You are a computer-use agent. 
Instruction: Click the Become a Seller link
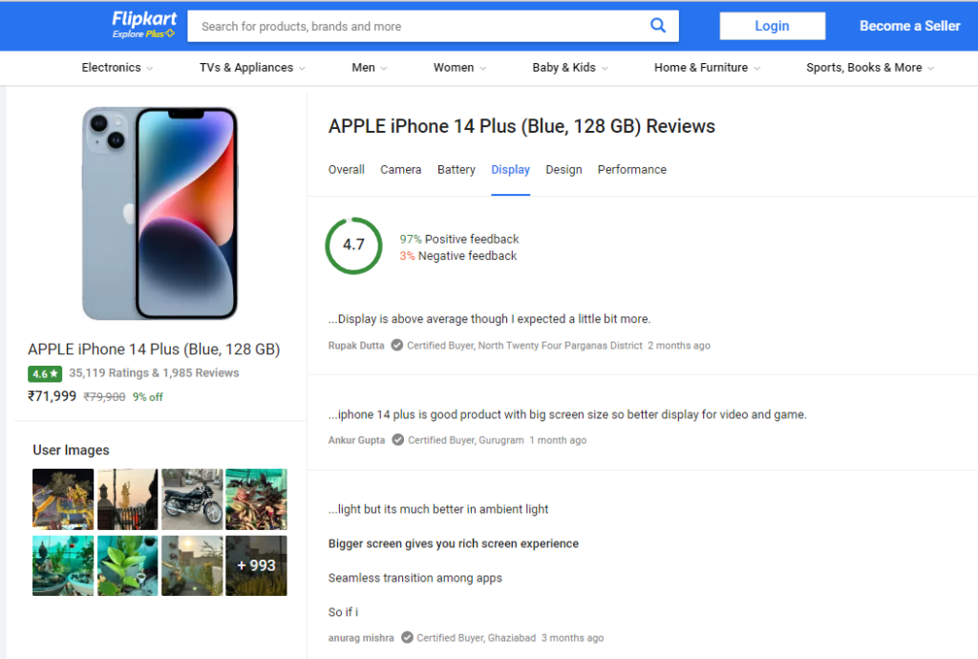909,26
